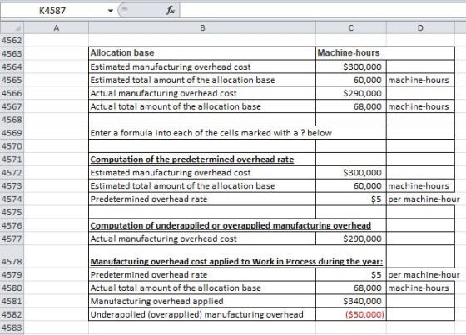Click 'Underapplied (overapplied) manufacturing overhead' label
466x335 pixels.
202,314
